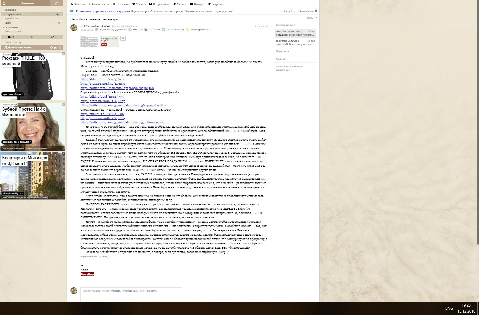Click Создать метку link
Image resolution: width=479 pixels, height=315 pixels.
tap(13, 42)
